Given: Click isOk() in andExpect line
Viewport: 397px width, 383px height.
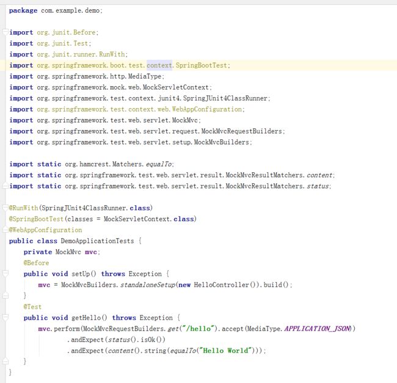Looking at the screenshot, I should click(151, 340).
